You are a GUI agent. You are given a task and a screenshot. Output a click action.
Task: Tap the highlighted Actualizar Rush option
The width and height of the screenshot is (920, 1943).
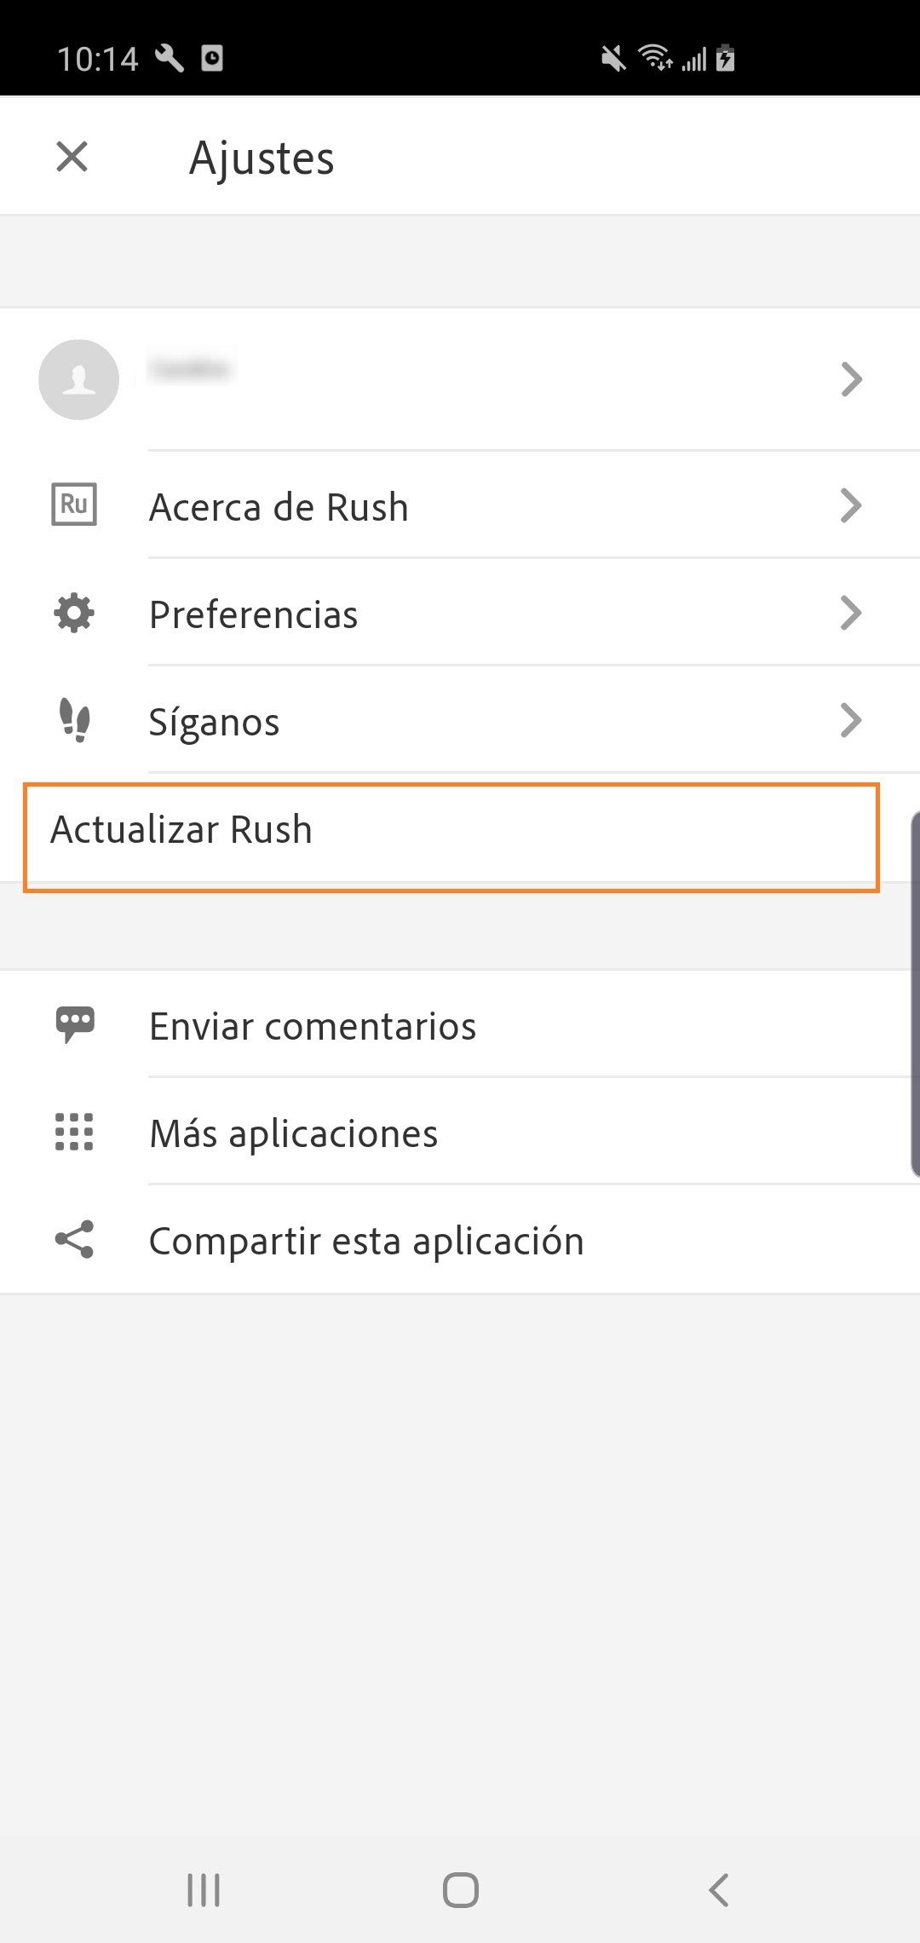(182, 828)
